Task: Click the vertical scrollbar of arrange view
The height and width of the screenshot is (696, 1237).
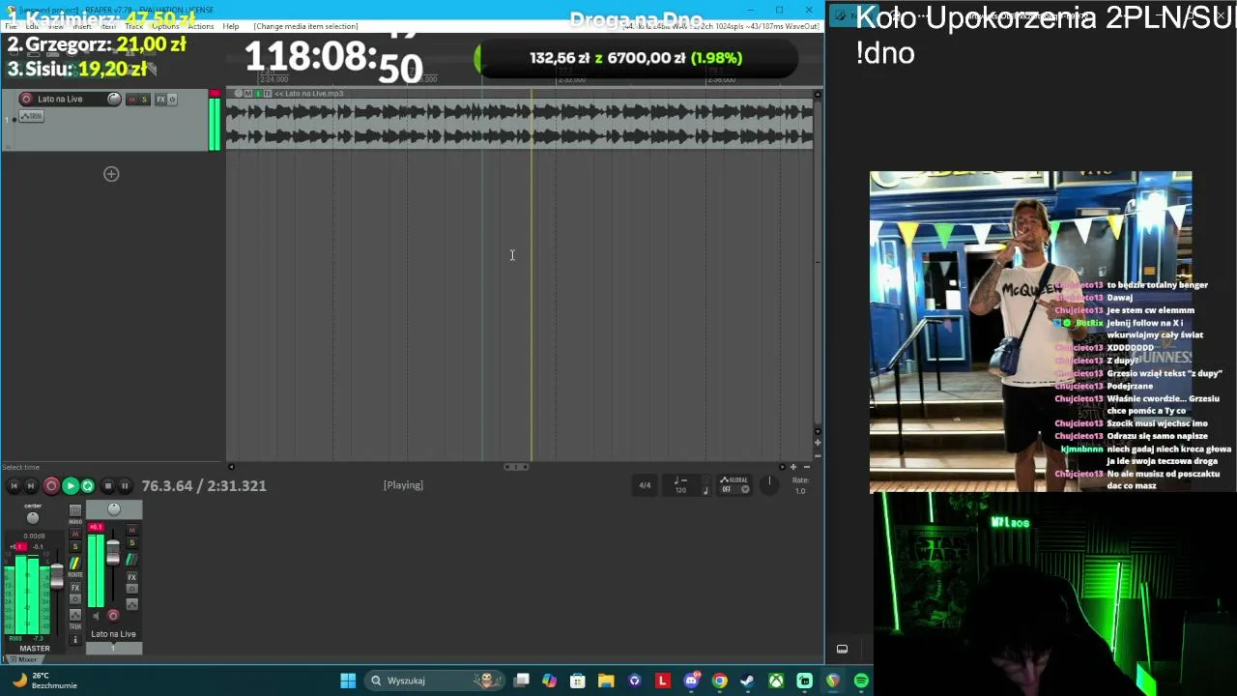Action: 818,261
